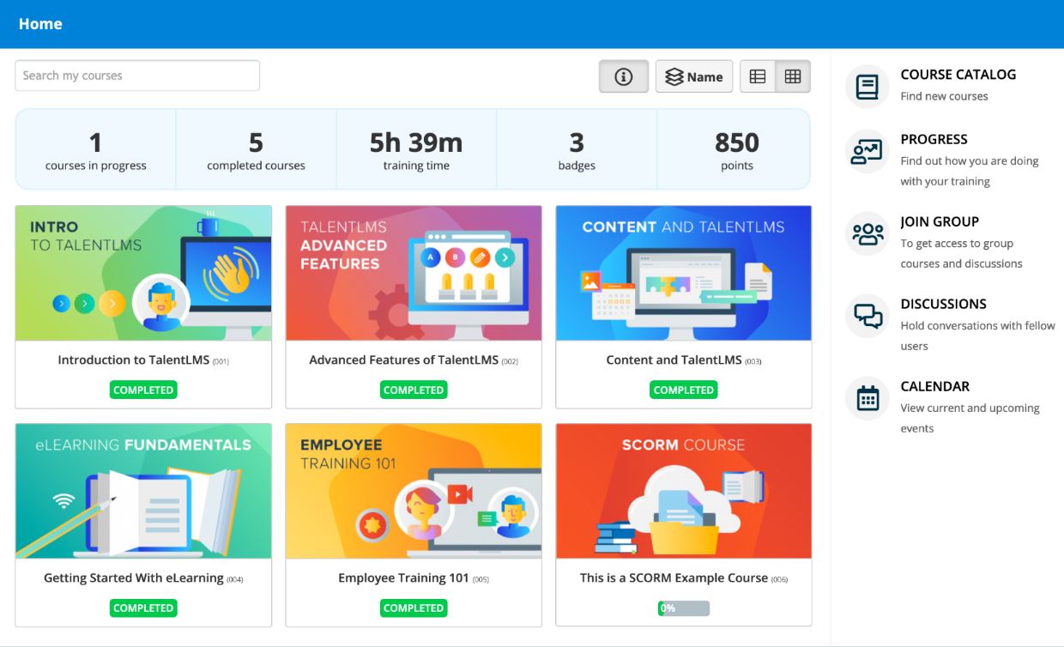This screenshot has width=1064, height=647.
Task: Click 'Find new courses' description text
Action: point(944,96)
